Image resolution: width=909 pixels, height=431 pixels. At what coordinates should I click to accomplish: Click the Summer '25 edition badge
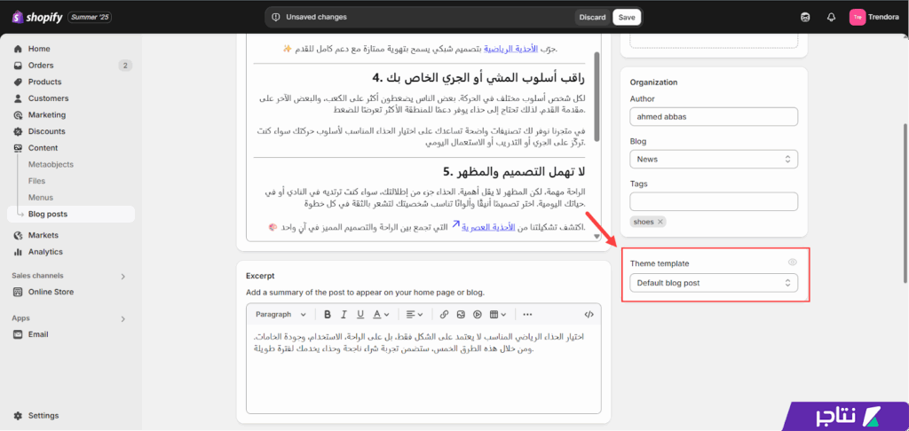point(90,18)
